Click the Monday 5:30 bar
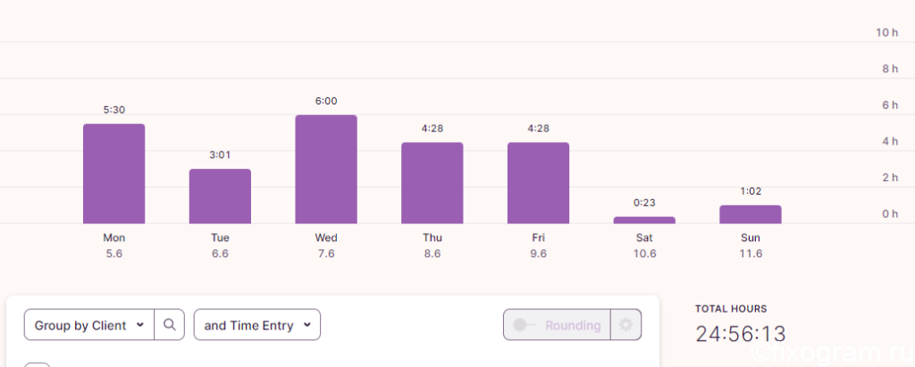This screenshot has height=367, width=915. 113,173
